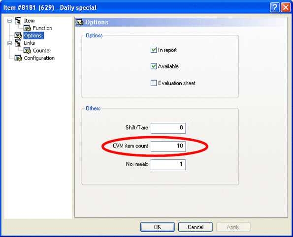This screenshot has height=237, width=293.
Task: Click the Options header panel icon
Action: click(x=80, y=22)
